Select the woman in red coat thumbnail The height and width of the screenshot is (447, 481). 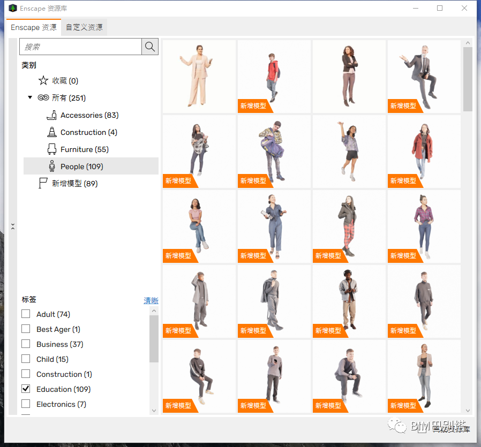pyautogui.click(x=424, y=151)
